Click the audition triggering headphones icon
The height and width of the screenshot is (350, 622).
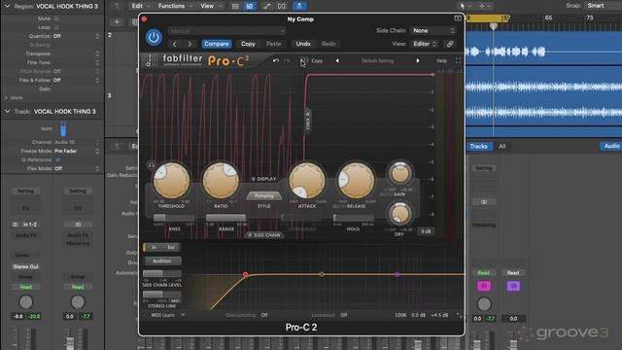click(152, 164)
